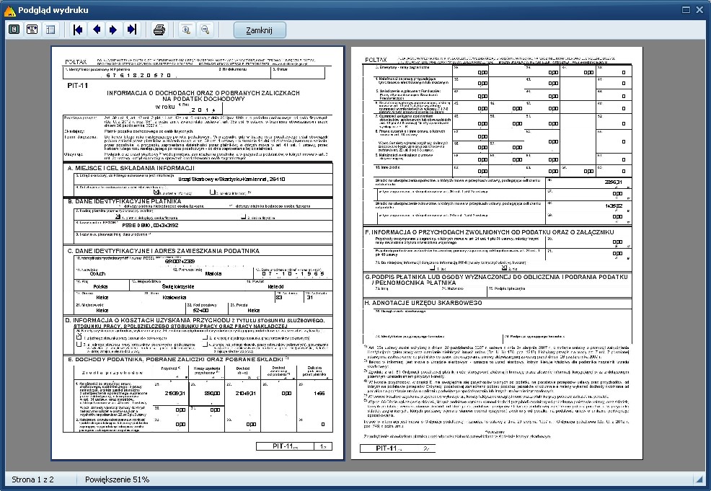Maximize the Podgląd wydruku window
Viewport: 711px width, 491px height.
pos(686,9)
